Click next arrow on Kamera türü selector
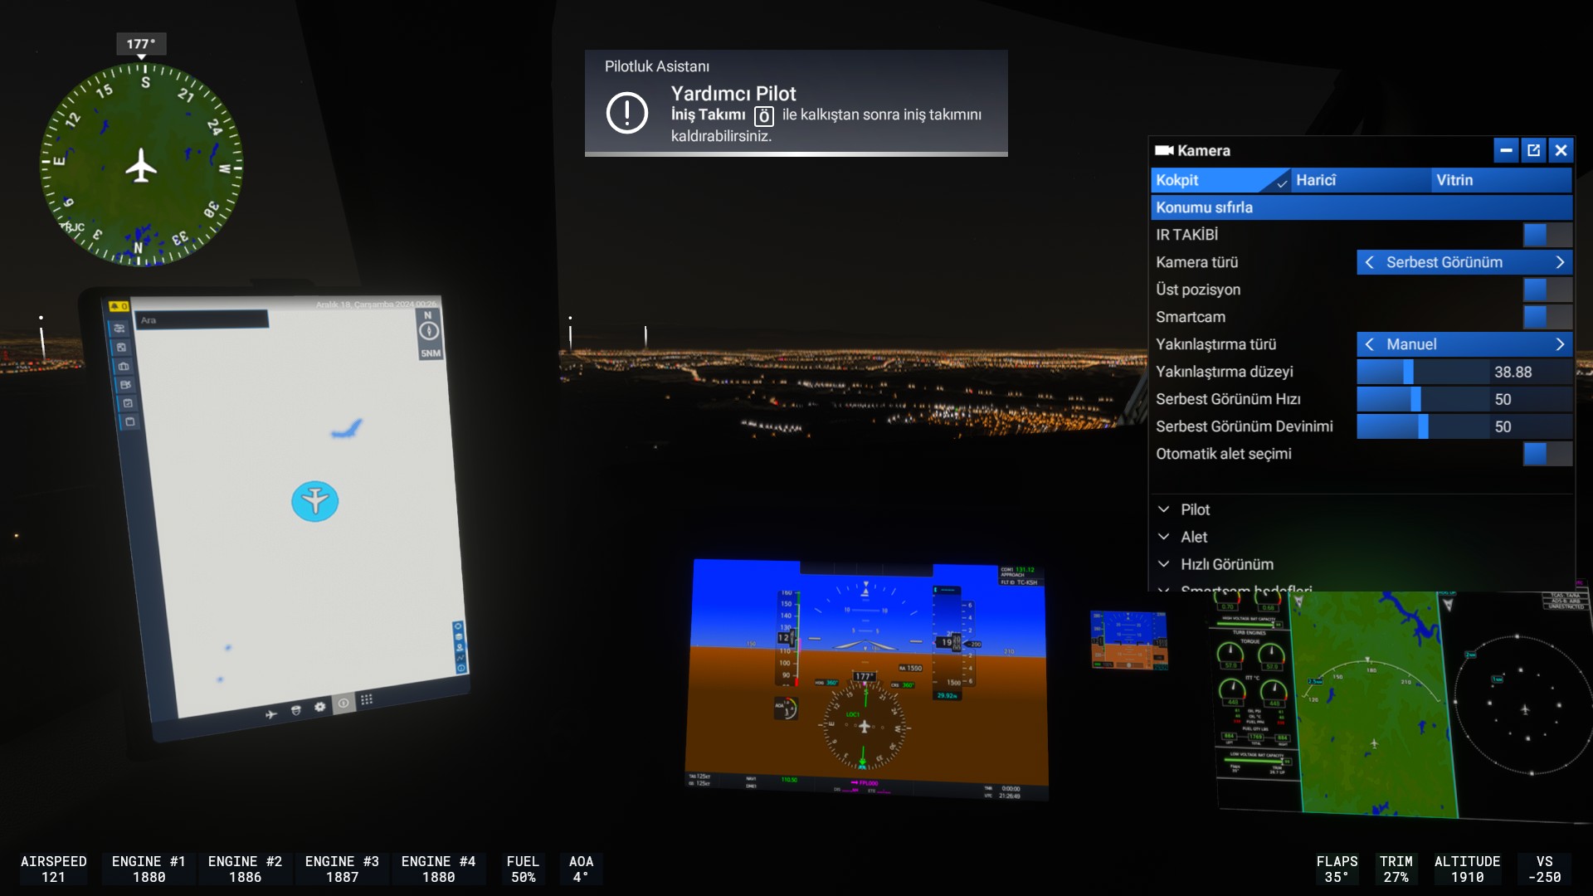 1560,262
